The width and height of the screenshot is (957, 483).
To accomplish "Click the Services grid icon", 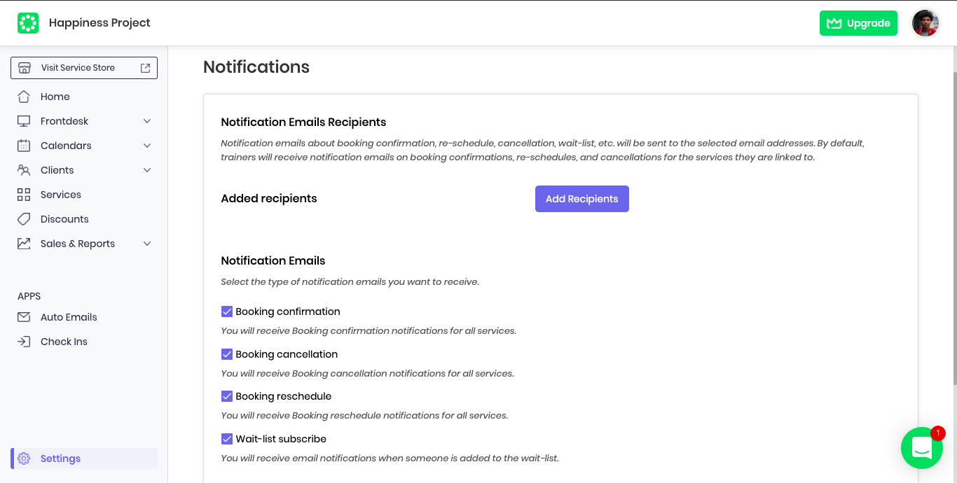I will pyautogui.click(x=24, y=195).
